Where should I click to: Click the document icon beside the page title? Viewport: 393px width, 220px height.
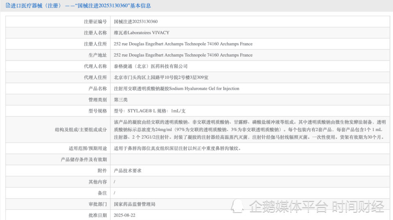tap(8, 5)
